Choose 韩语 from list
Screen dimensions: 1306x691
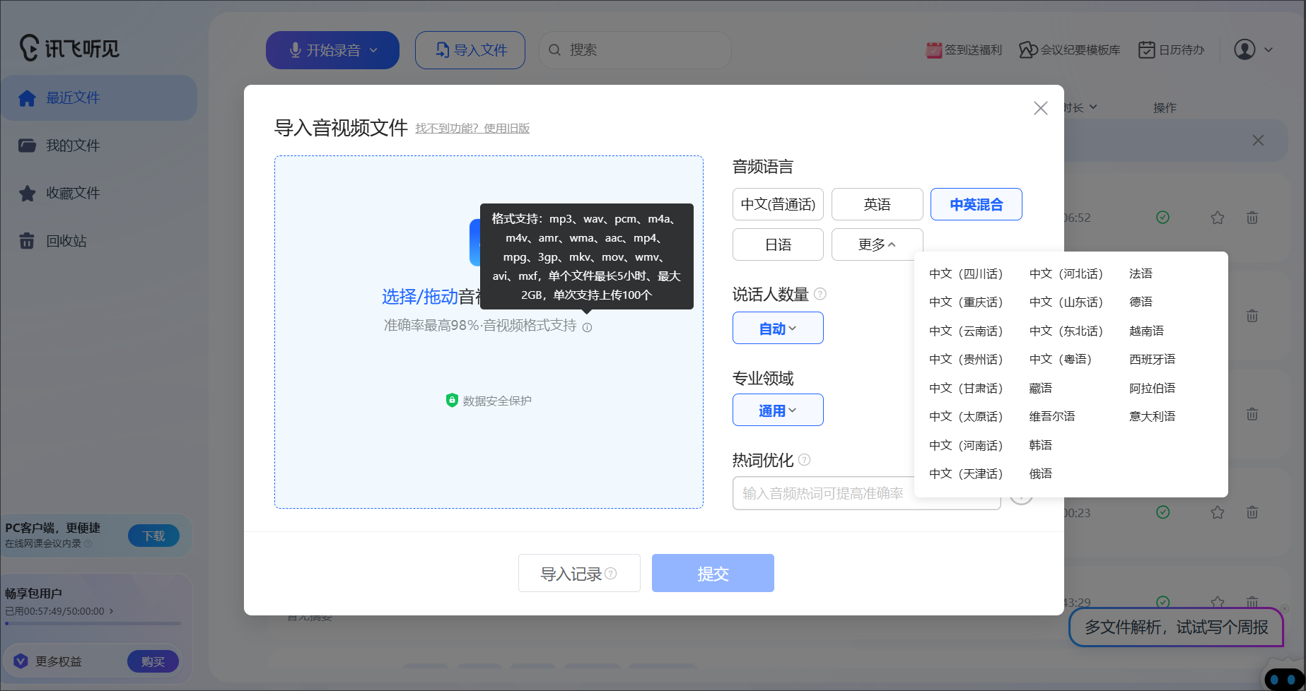point(1041,445)
